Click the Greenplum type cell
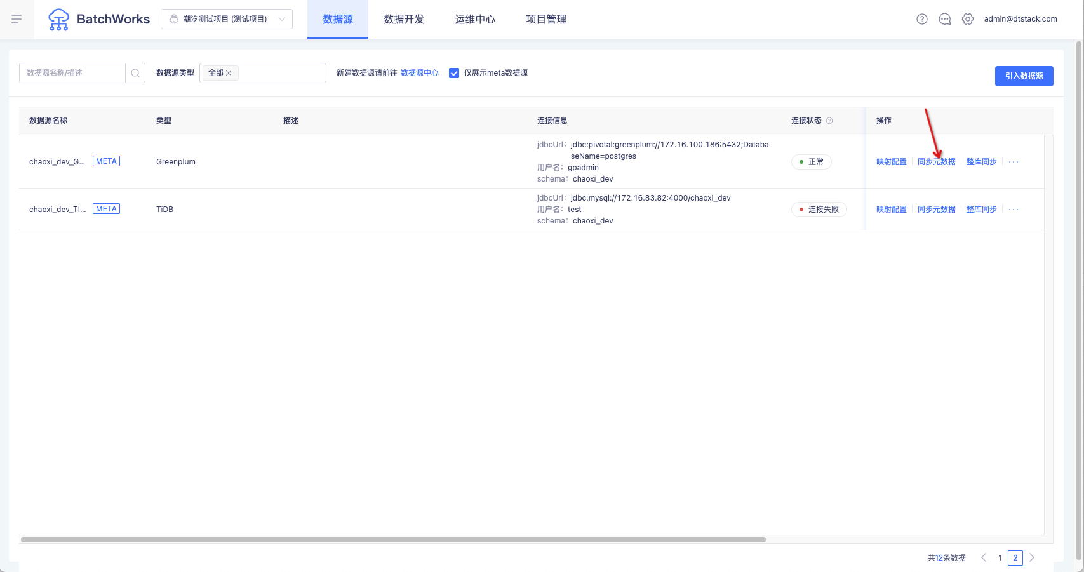Screen dimensions: 1084x572 click(x=176, y=162)
